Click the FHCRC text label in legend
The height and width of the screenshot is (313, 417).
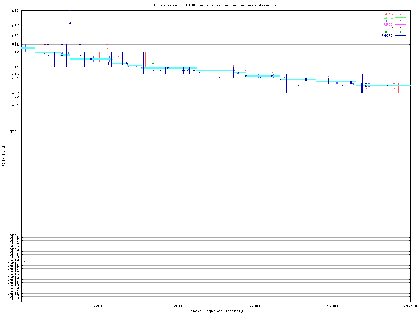(387, 36)
